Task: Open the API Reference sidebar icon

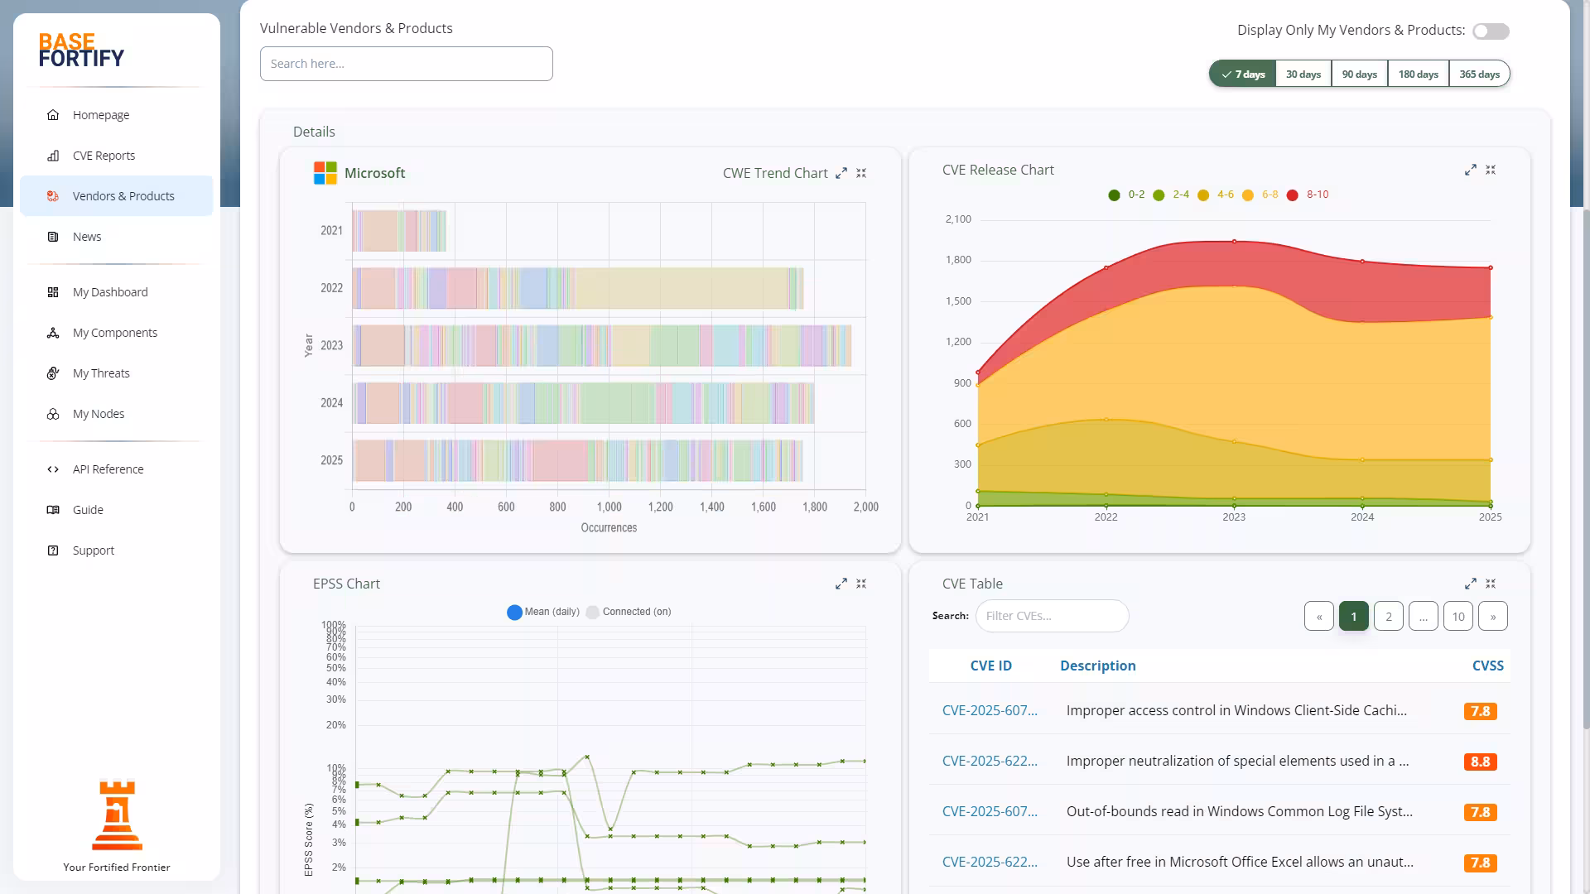Action: pyautogui.click(x=53, y=469)
